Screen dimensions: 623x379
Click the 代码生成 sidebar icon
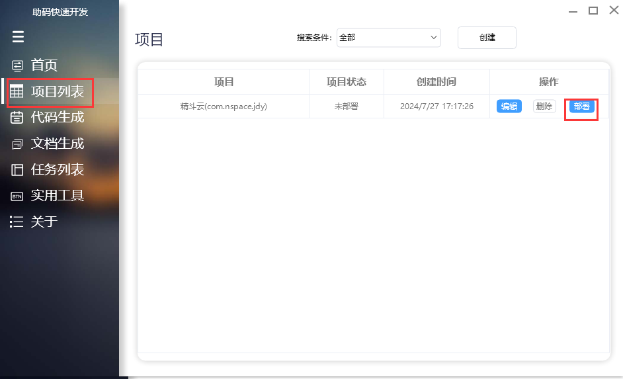(x=17, y=118)
